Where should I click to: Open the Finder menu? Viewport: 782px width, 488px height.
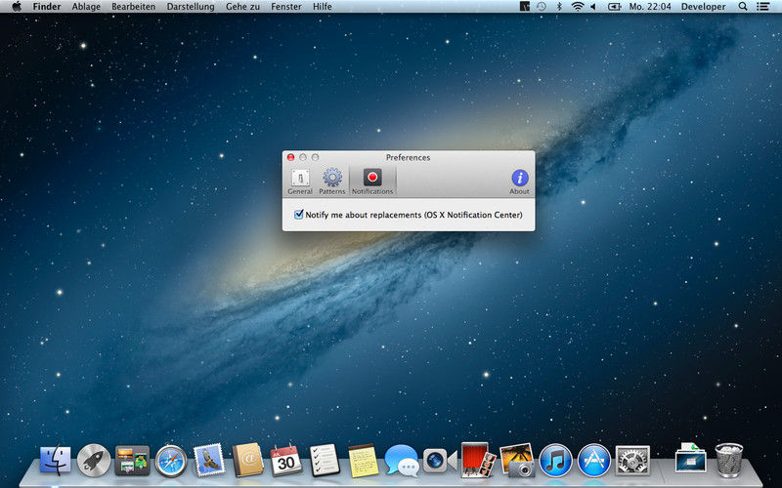pos(46,7)
